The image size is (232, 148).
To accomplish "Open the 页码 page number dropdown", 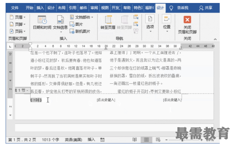I will point(18,31).
